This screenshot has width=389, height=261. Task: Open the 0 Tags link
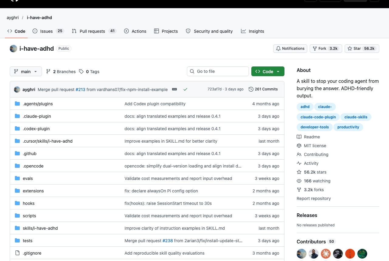click(89, 72)
